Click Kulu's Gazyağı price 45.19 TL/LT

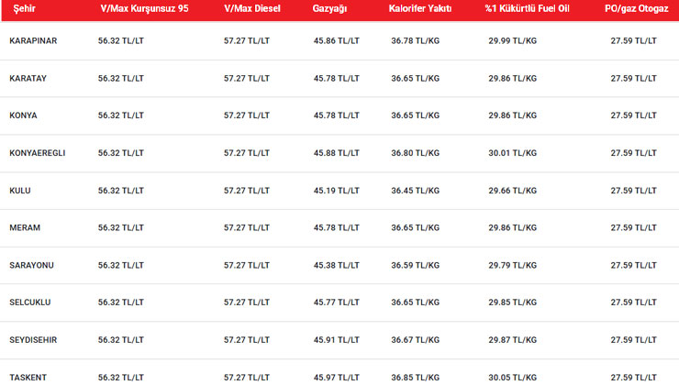tap(336, 191)
